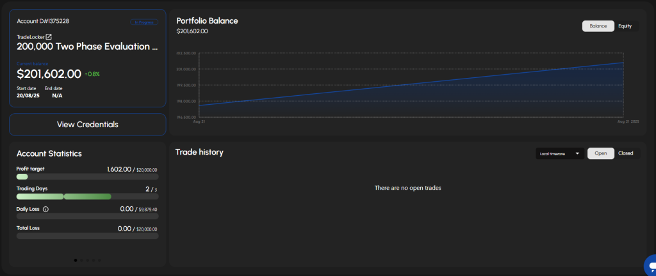The height and width of the screenshot is (276, 656).
Task: Click the Profit target progress bar
Action: point(87,177)
